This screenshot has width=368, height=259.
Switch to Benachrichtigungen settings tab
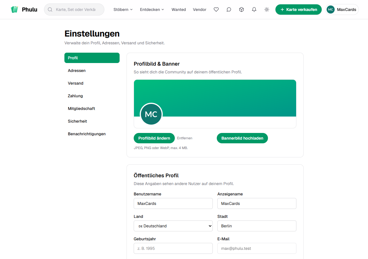92,134
